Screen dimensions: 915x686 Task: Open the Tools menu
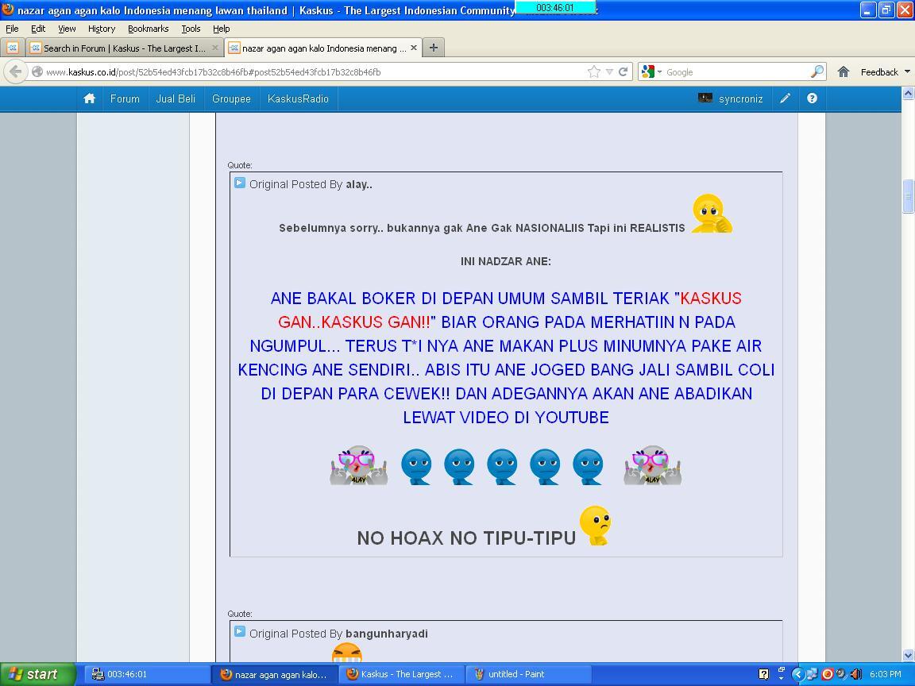pos(191,29)
